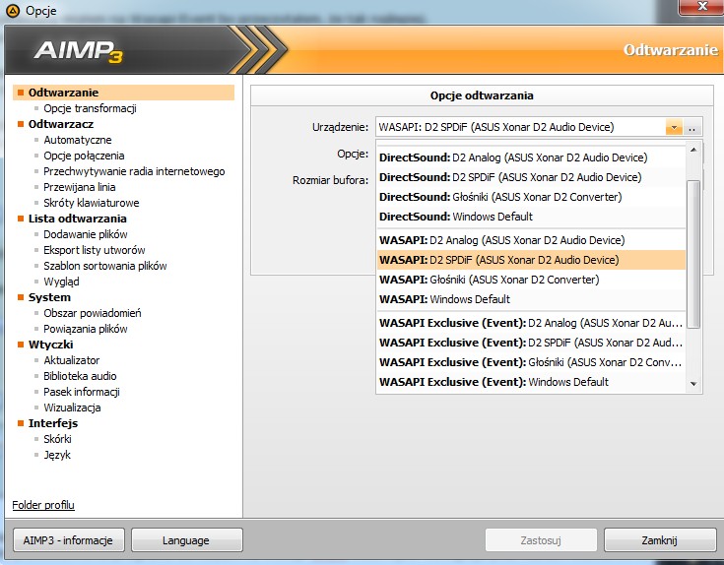Select Szablon sortowania plików
Image resolution: width=724 pixels, height=565 pixels.
point(105,266)
